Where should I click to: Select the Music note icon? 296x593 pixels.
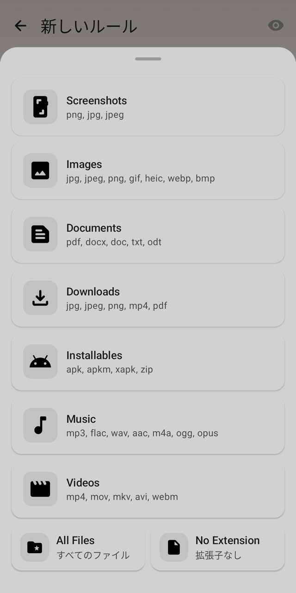(40, 425)
